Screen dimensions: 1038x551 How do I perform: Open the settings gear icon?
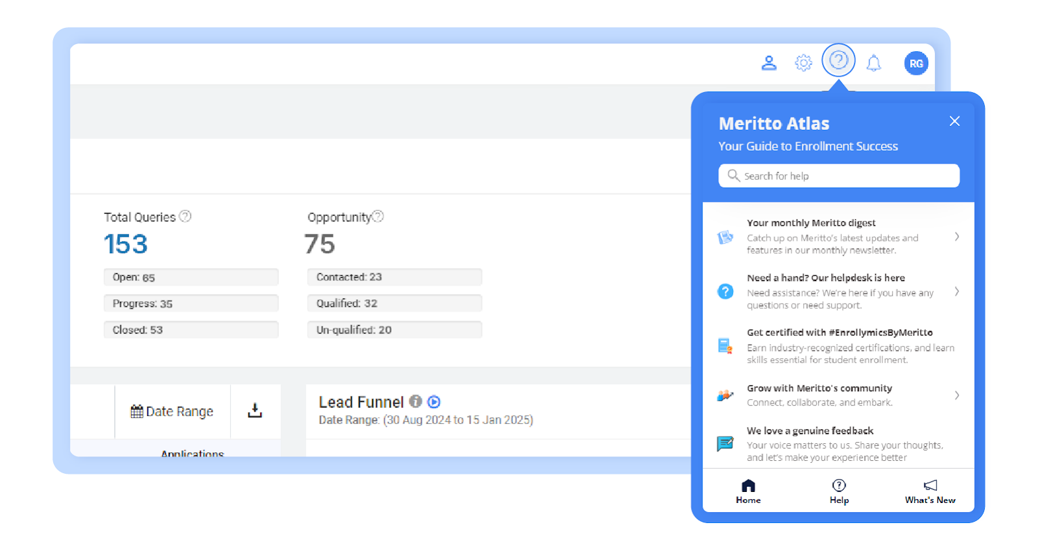803,63
